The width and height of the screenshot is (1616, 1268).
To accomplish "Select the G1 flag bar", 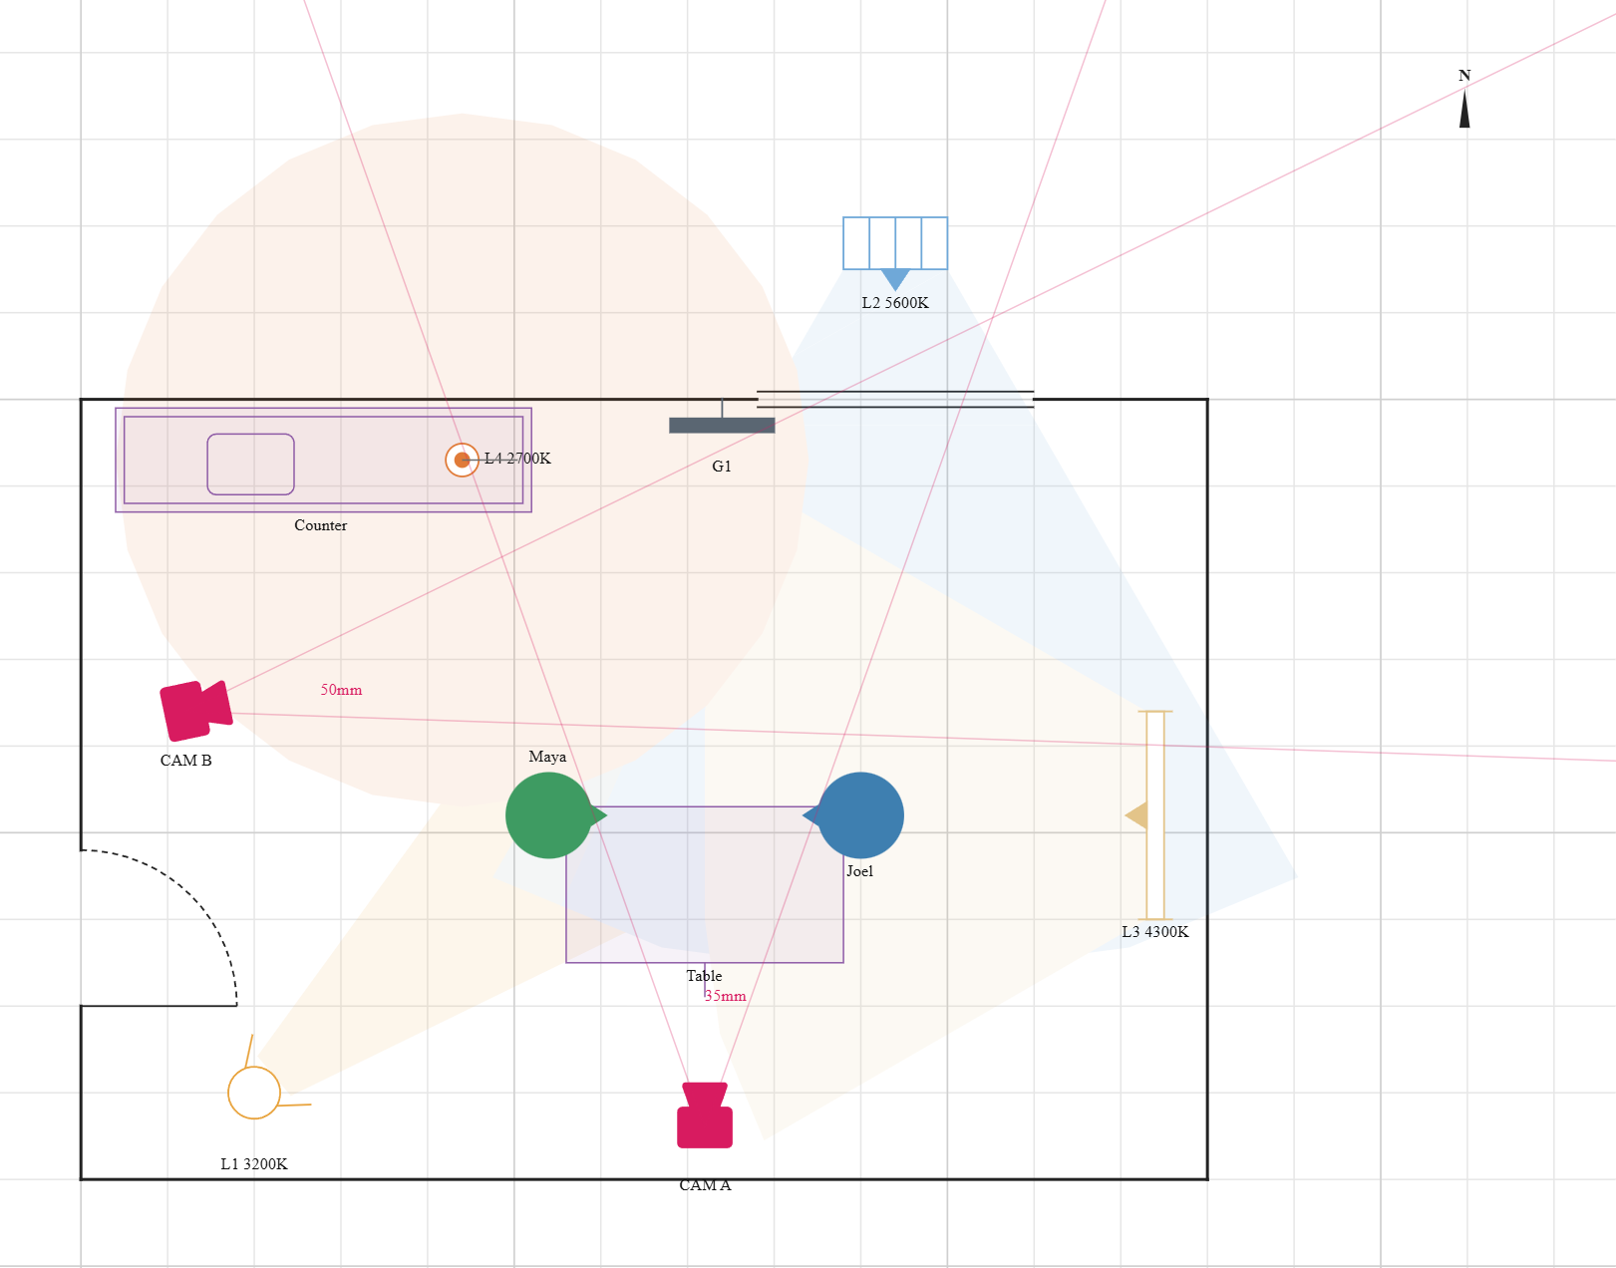I will (722, 425).
